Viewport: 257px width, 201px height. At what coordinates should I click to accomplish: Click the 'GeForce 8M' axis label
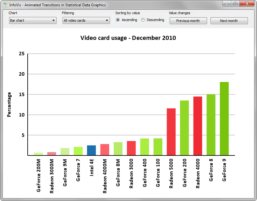point(118,173)
